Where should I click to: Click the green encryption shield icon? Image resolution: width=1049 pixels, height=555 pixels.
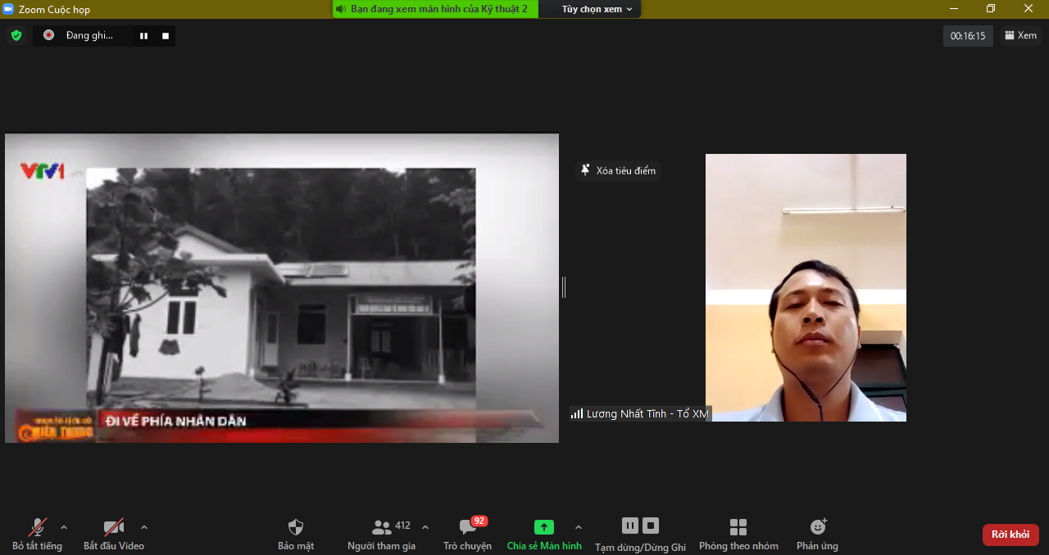coord(16,35)
